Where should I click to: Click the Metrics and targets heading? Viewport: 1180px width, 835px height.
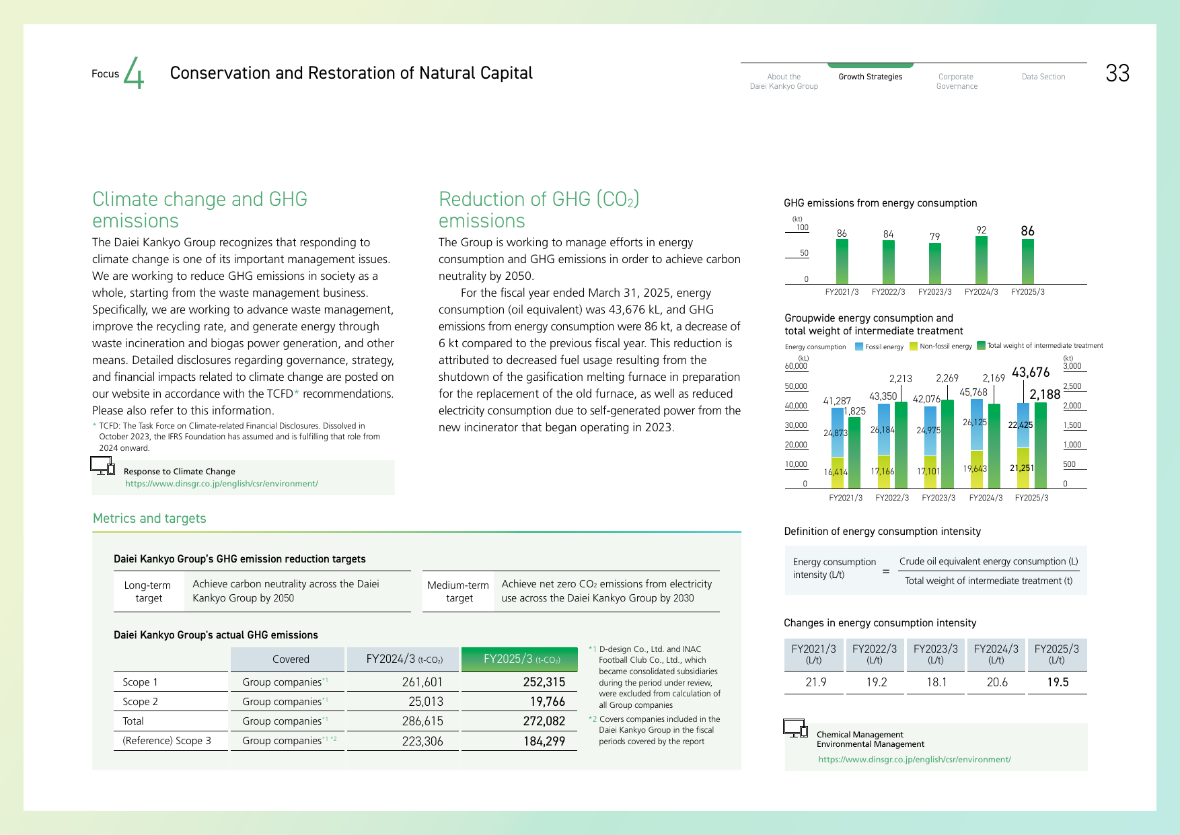(149, 518)
